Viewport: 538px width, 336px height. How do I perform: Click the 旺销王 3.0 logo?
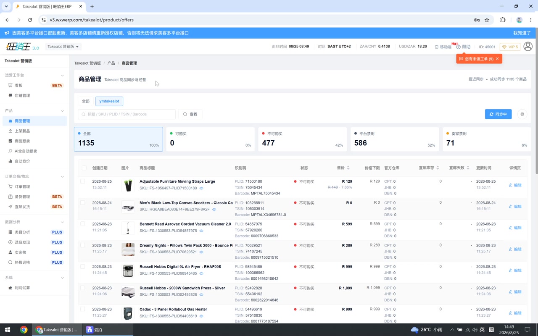coord(23,47)
